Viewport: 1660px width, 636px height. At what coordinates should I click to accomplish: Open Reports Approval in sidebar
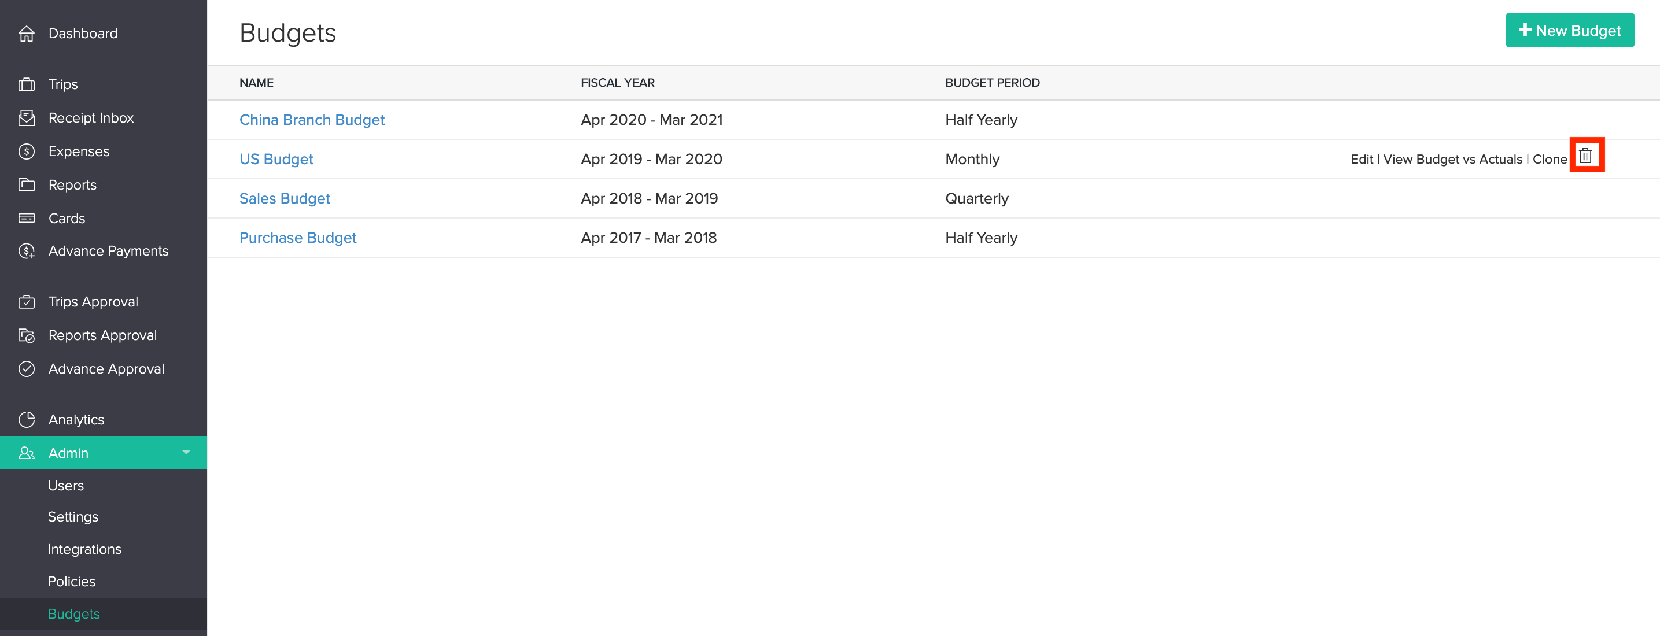tap(102, 335)
